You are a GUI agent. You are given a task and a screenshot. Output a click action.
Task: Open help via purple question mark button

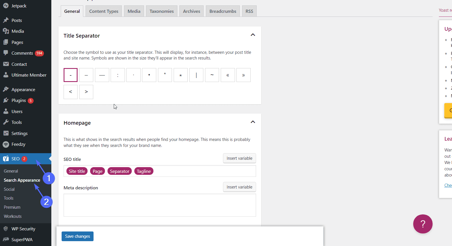tap(423, 224)
